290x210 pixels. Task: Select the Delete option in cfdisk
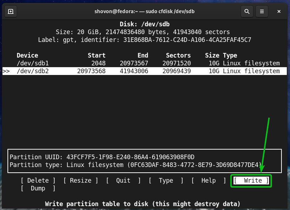click(x=38, y=181)
